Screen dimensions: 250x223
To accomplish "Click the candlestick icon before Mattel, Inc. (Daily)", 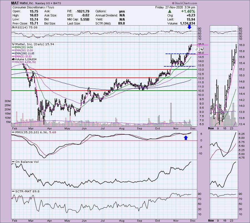I will (13, 44).
